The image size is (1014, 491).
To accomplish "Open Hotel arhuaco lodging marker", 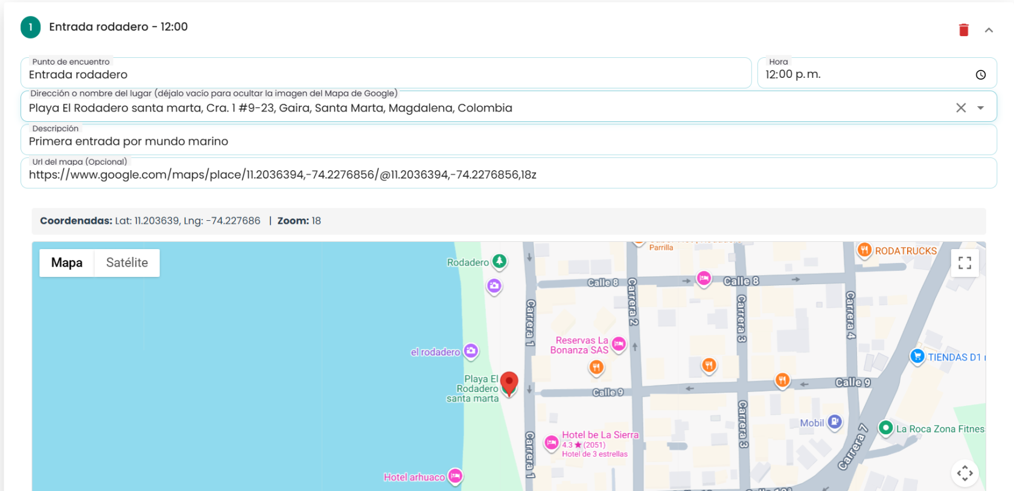I will pyautogui.click(x=455, y=477).
